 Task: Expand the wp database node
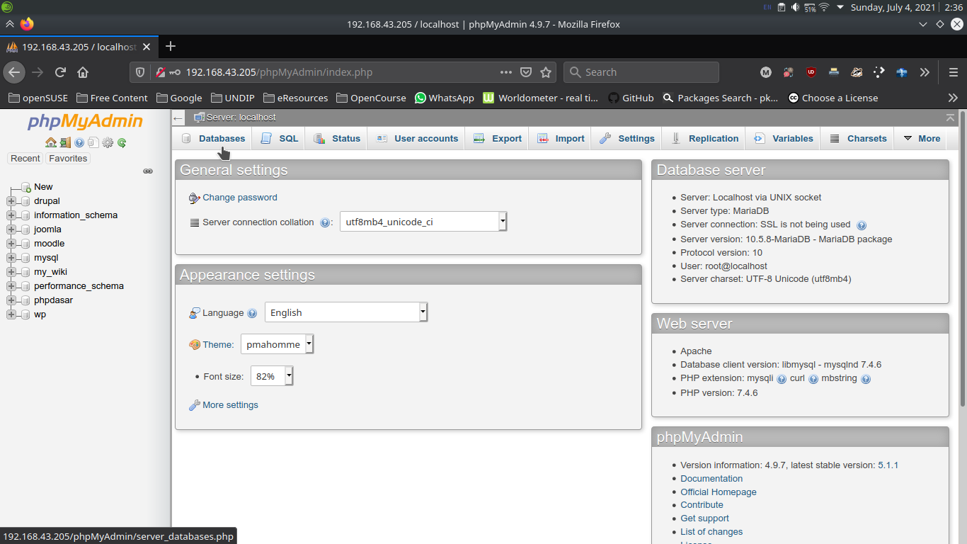coord(11,314)
